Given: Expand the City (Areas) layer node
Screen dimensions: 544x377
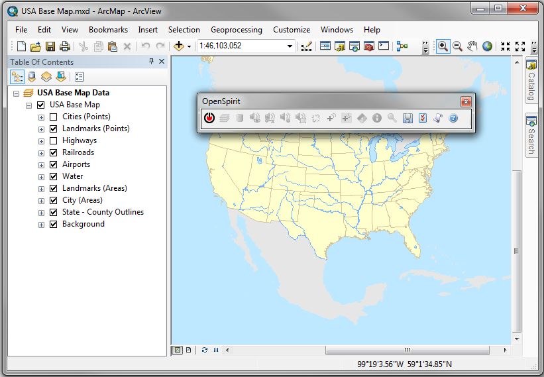Looking at the screenshot, I should coord(41,201).
